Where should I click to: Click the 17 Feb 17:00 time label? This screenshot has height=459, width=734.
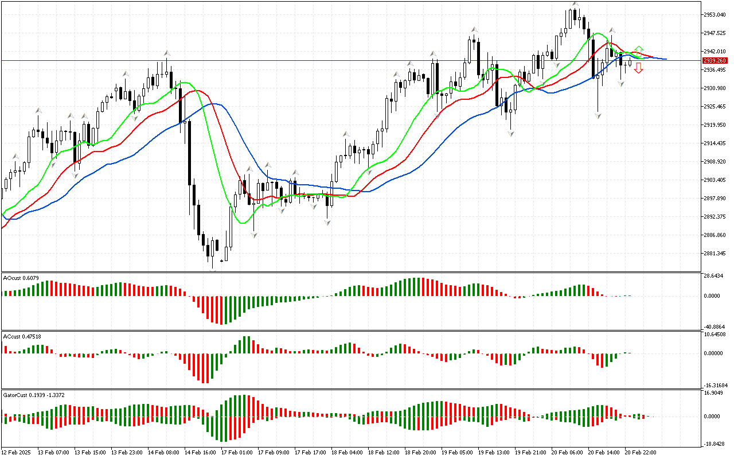pos(310,453)
